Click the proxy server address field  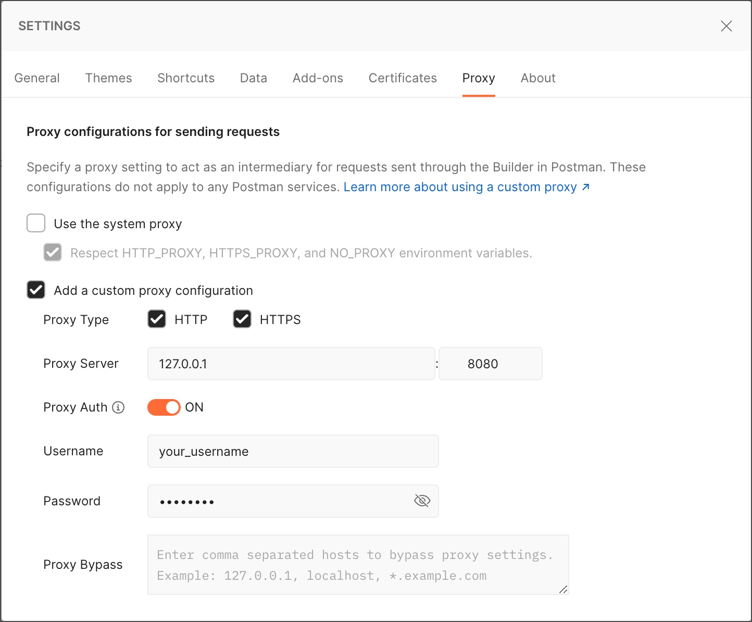tap(291, 364)
